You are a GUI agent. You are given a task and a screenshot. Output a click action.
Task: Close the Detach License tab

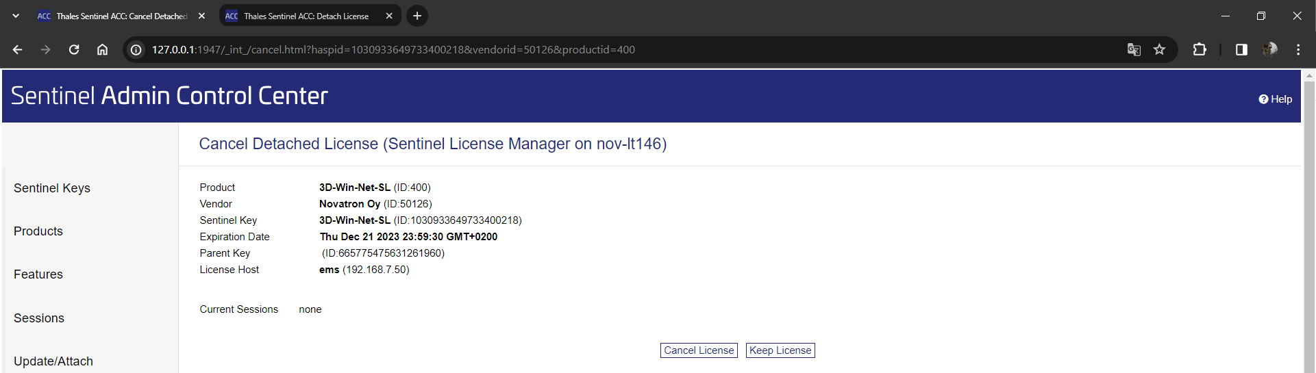(x=389, y=16)
